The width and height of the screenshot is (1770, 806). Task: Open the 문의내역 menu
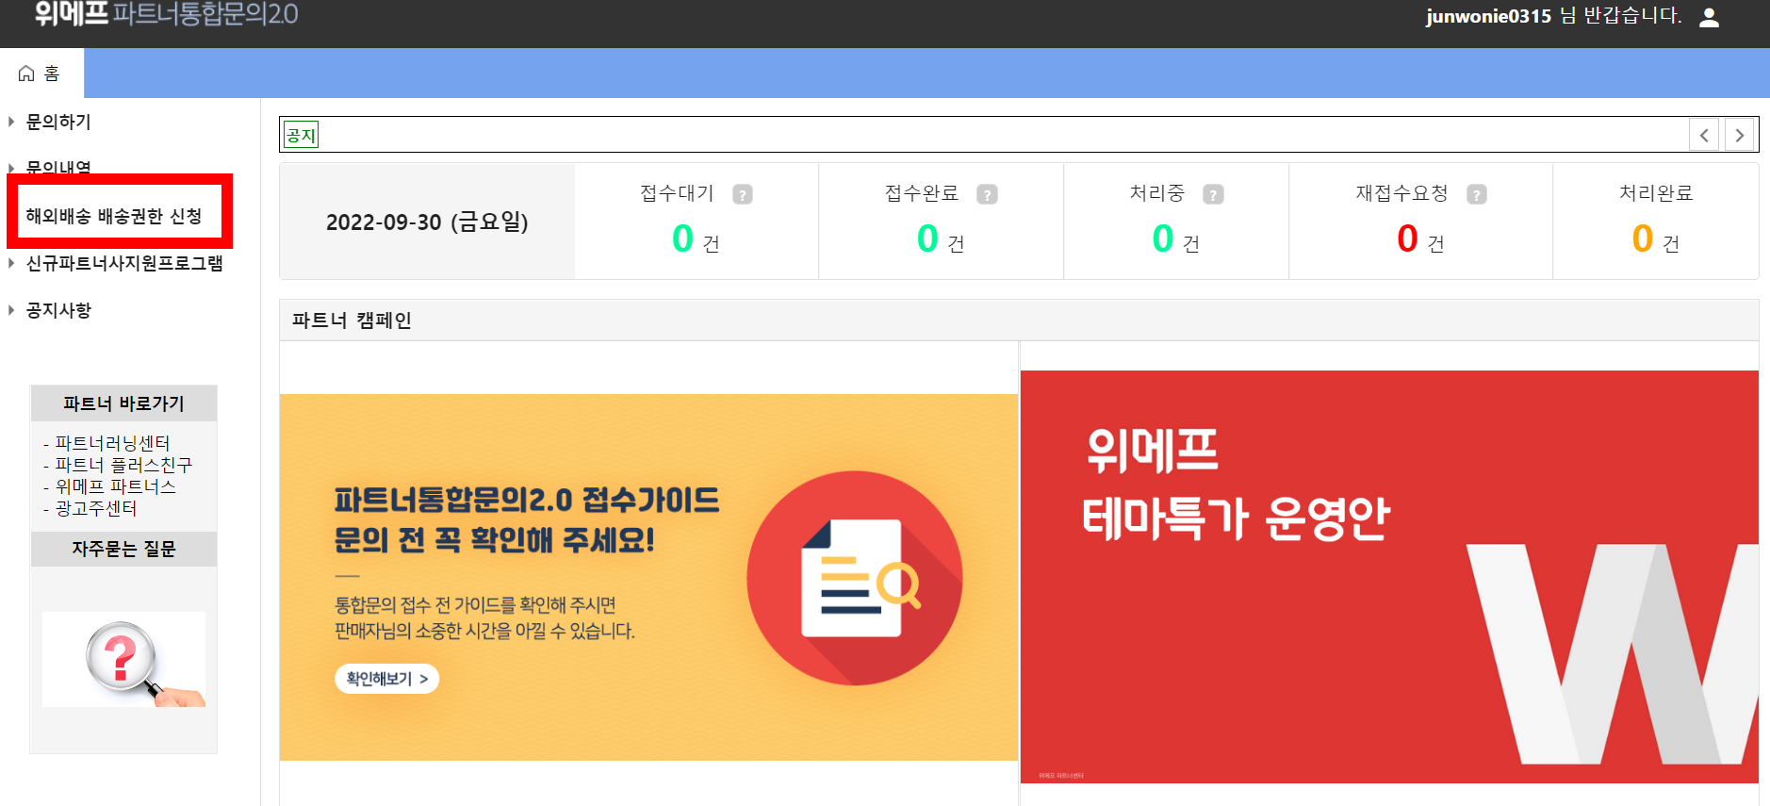tap(58, 168)
